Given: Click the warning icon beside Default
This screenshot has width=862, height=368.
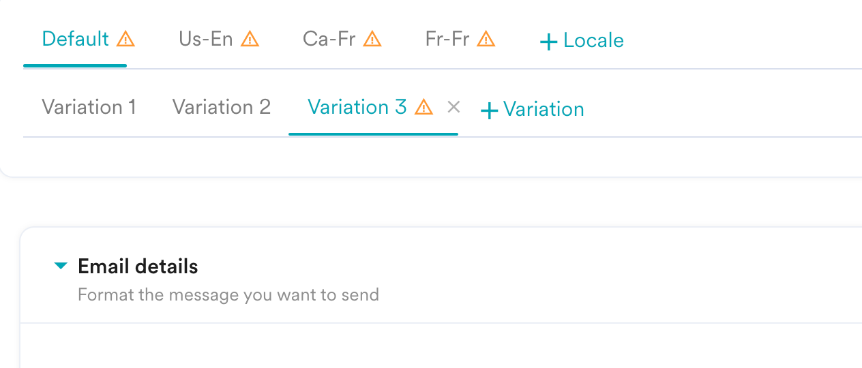Looking at the screenshot, I should coord(125,39).
